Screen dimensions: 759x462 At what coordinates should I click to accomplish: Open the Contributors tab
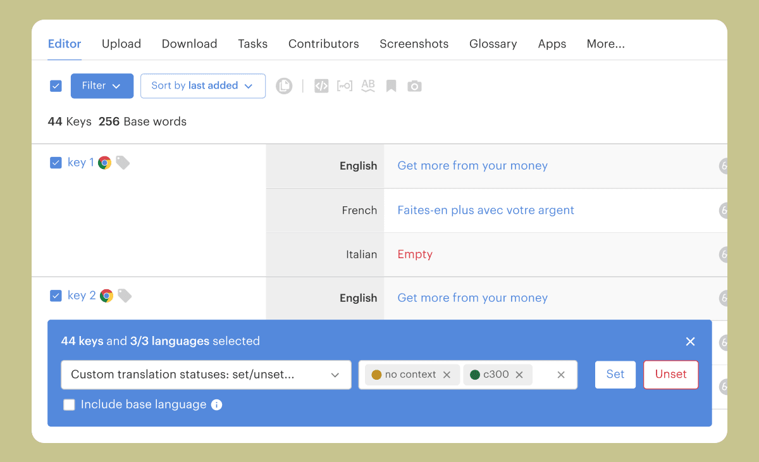point(323,44)
